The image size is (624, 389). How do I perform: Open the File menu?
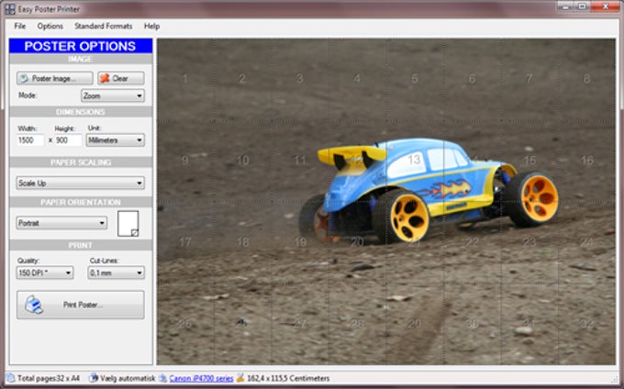(20, 27)
